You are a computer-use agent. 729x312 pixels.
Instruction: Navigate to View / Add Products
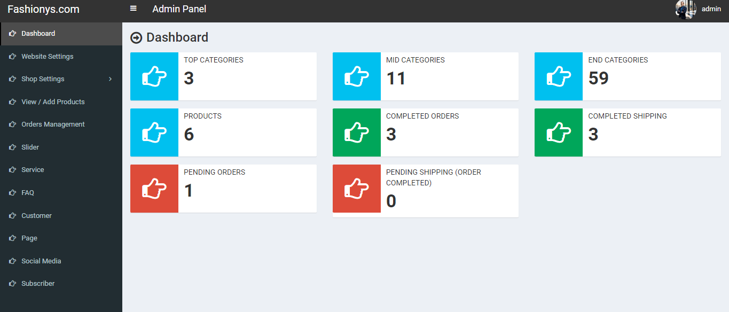(x=52, y=102)
